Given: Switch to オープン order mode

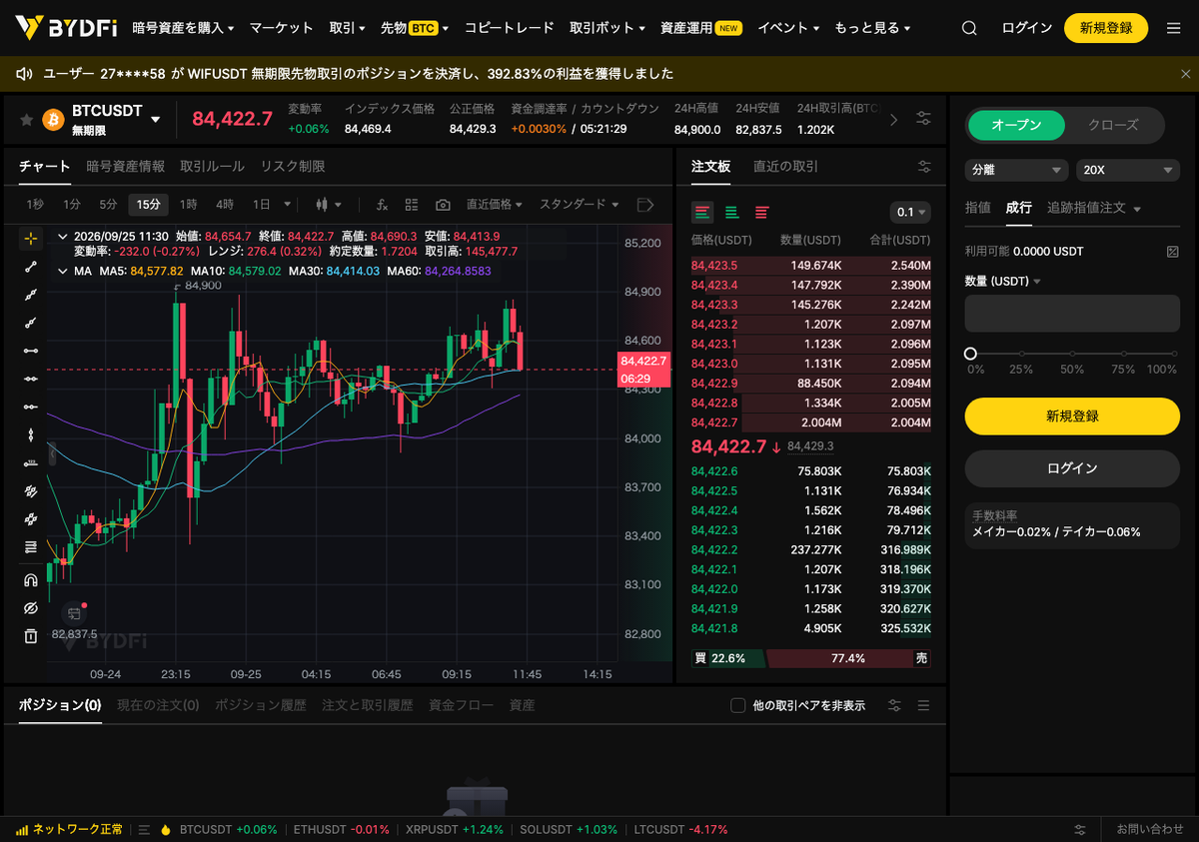Looking at the screenshot, I should 1016,125.
